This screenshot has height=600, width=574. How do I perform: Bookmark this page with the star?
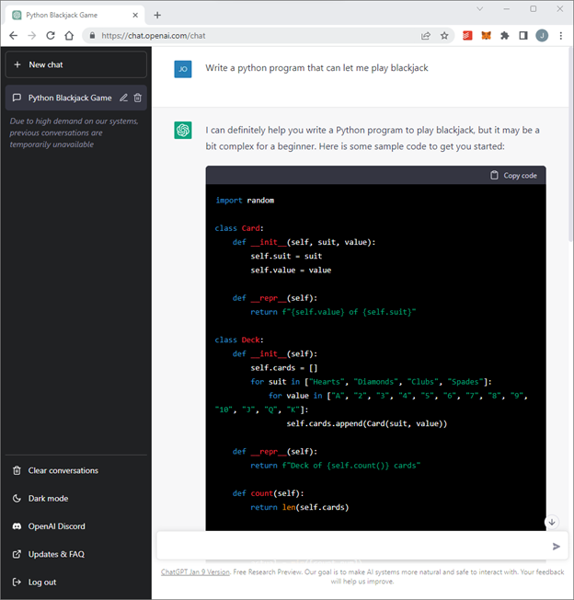tap(444, 36)
